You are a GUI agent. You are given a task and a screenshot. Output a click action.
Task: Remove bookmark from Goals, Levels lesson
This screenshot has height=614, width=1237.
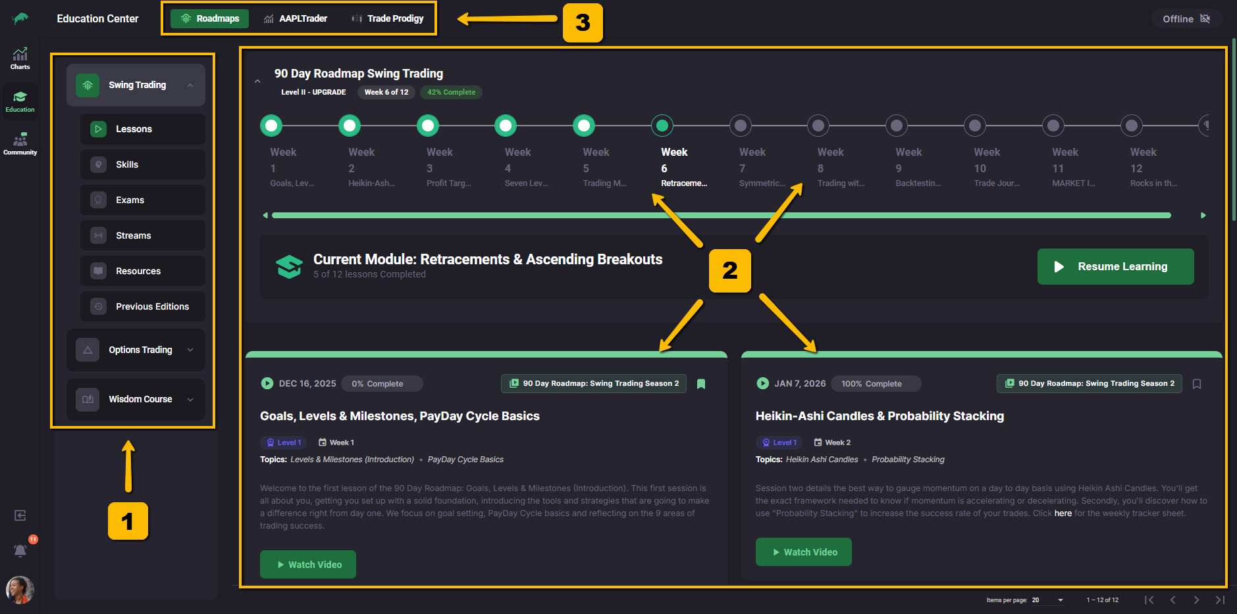click(x=701, y=384)
